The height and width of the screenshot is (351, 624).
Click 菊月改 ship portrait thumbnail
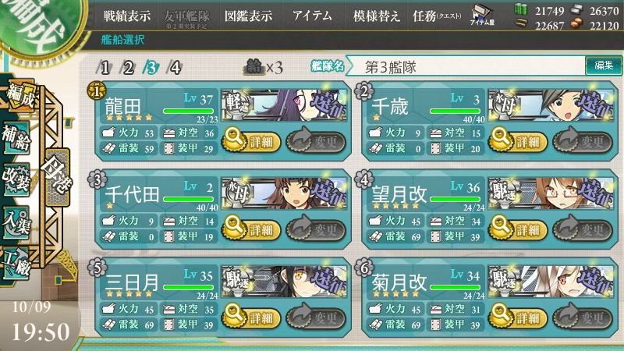click(x=551, y=282)
